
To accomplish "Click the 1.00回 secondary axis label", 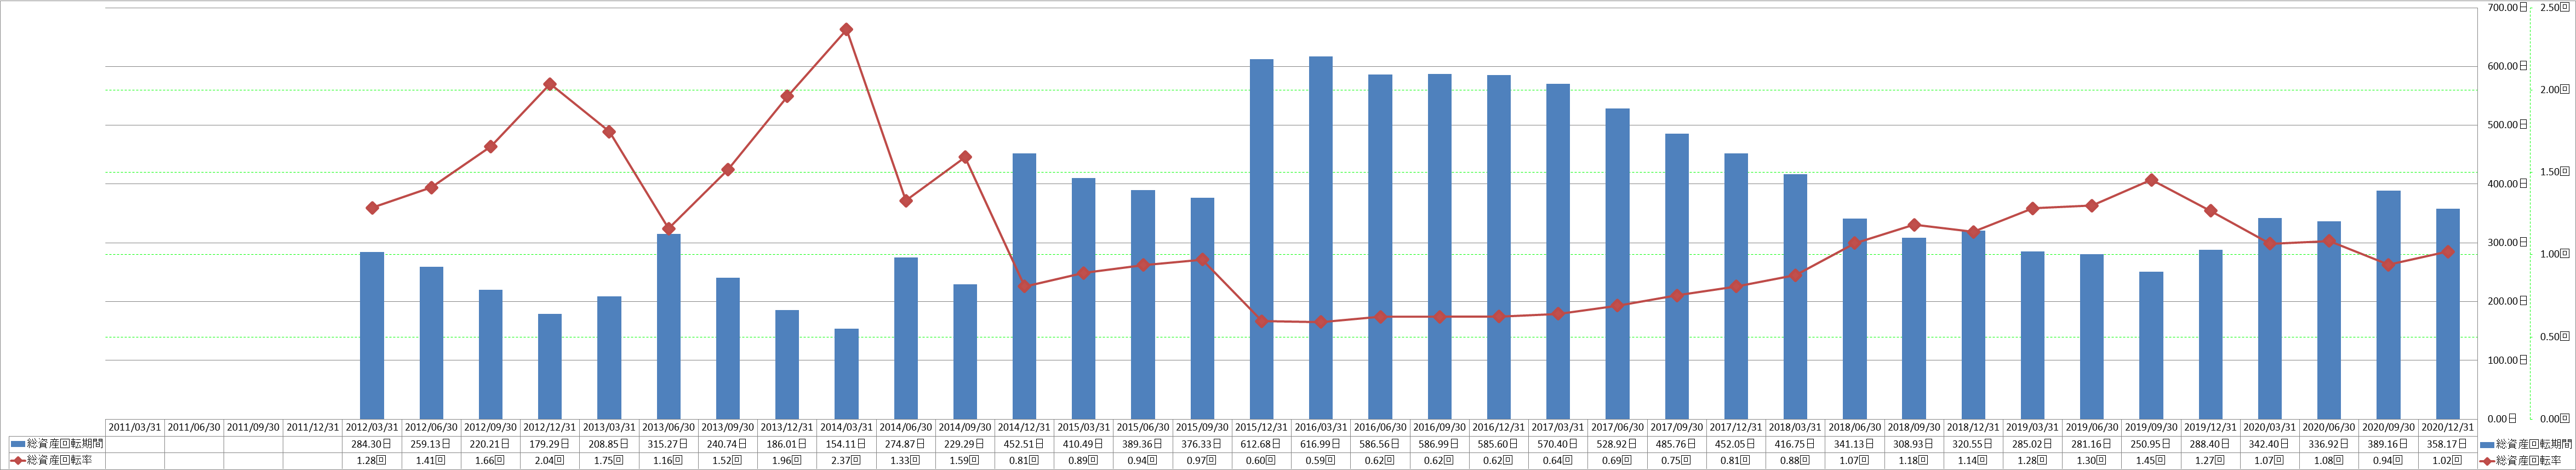I will click(2555, 254).
